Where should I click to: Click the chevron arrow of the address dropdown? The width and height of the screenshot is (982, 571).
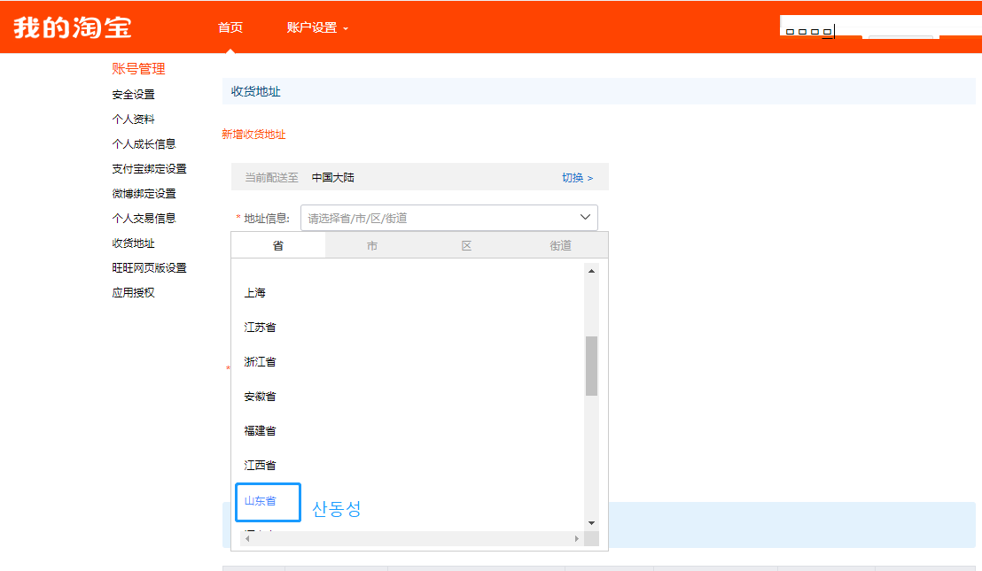(585, 217)
